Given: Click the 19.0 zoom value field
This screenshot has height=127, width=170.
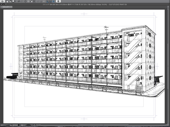Looking at the screenshot, I should [x=11, y=125].
